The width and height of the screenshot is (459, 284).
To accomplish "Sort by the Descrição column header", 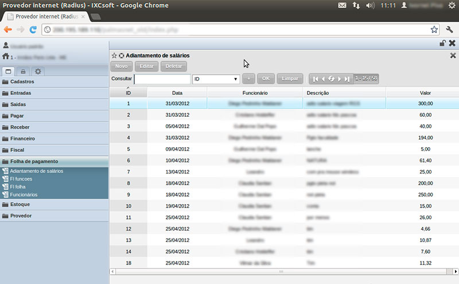I will (344, 93).
